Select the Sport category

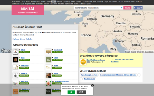point(89,4)
